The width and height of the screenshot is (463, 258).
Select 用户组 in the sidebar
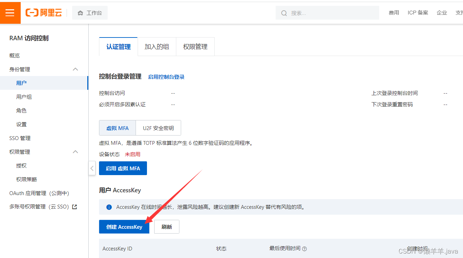tap(24, 97)
